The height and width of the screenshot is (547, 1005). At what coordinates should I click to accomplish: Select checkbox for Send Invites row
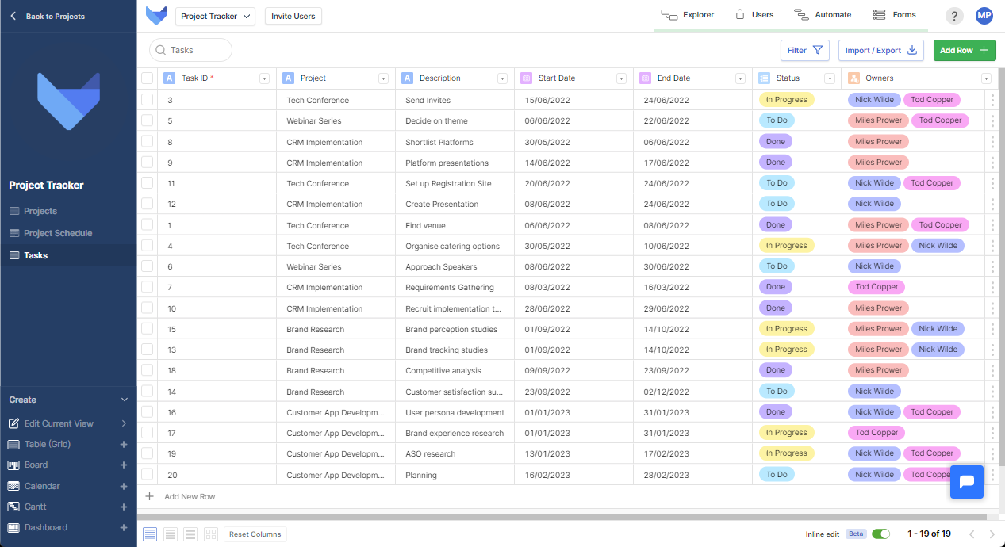[x=147, y=100]
